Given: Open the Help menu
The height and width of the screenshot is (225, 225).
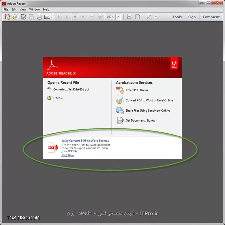Looking at the screenshot, I should (46, 10).
